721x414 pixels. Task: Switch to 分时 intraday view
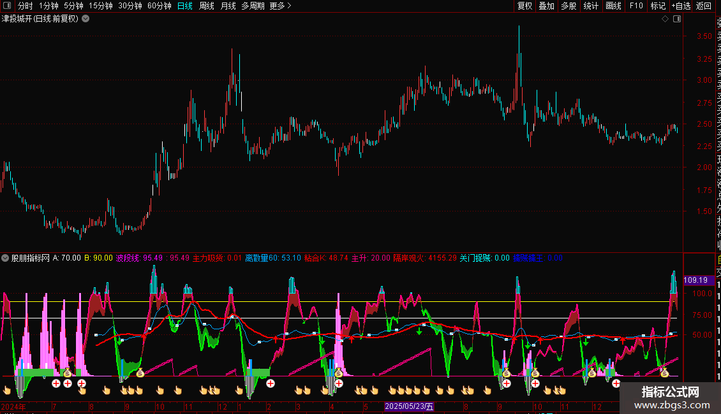25,6
